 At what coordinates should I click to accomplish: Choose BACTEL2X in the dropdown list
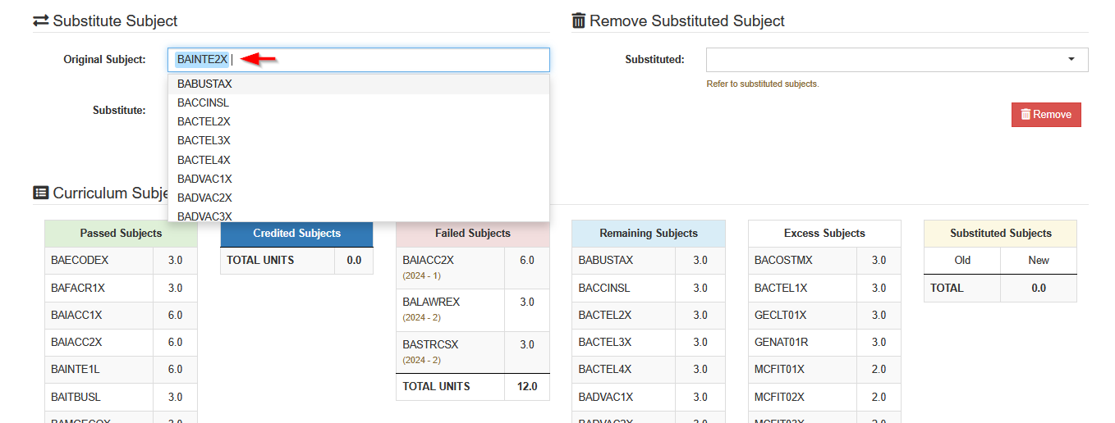359,122
